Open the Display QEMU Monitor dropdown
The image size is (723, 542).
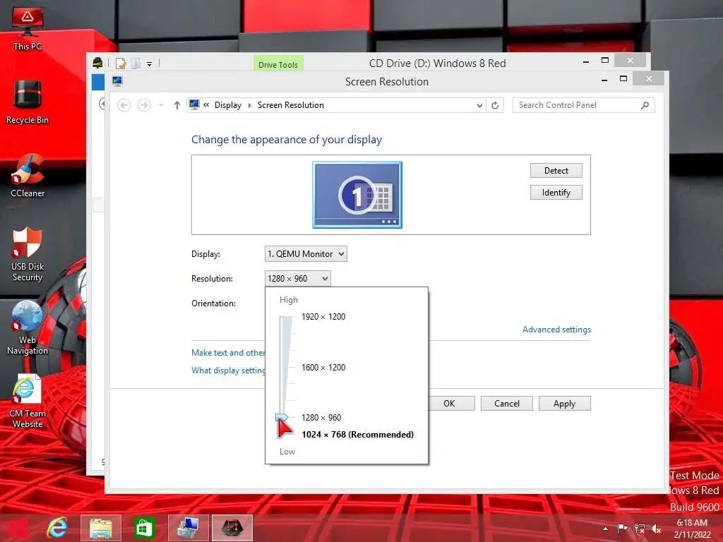(306, 254)
